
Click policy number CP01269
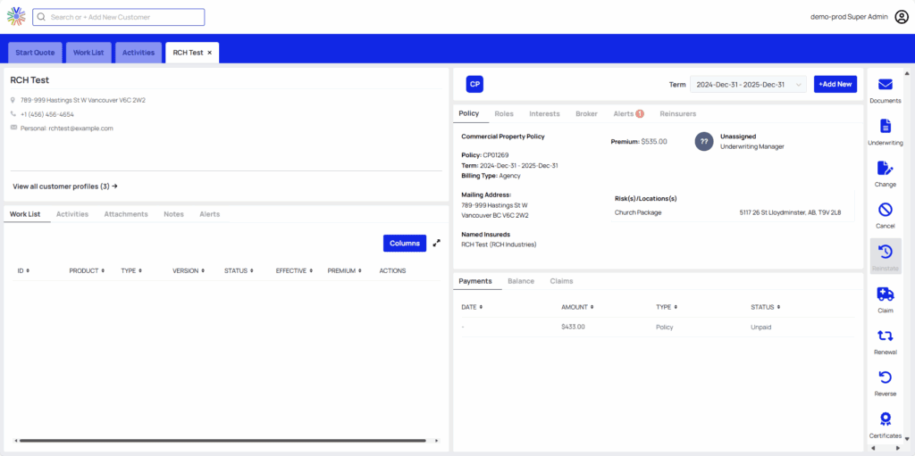[x=496, y=155]
